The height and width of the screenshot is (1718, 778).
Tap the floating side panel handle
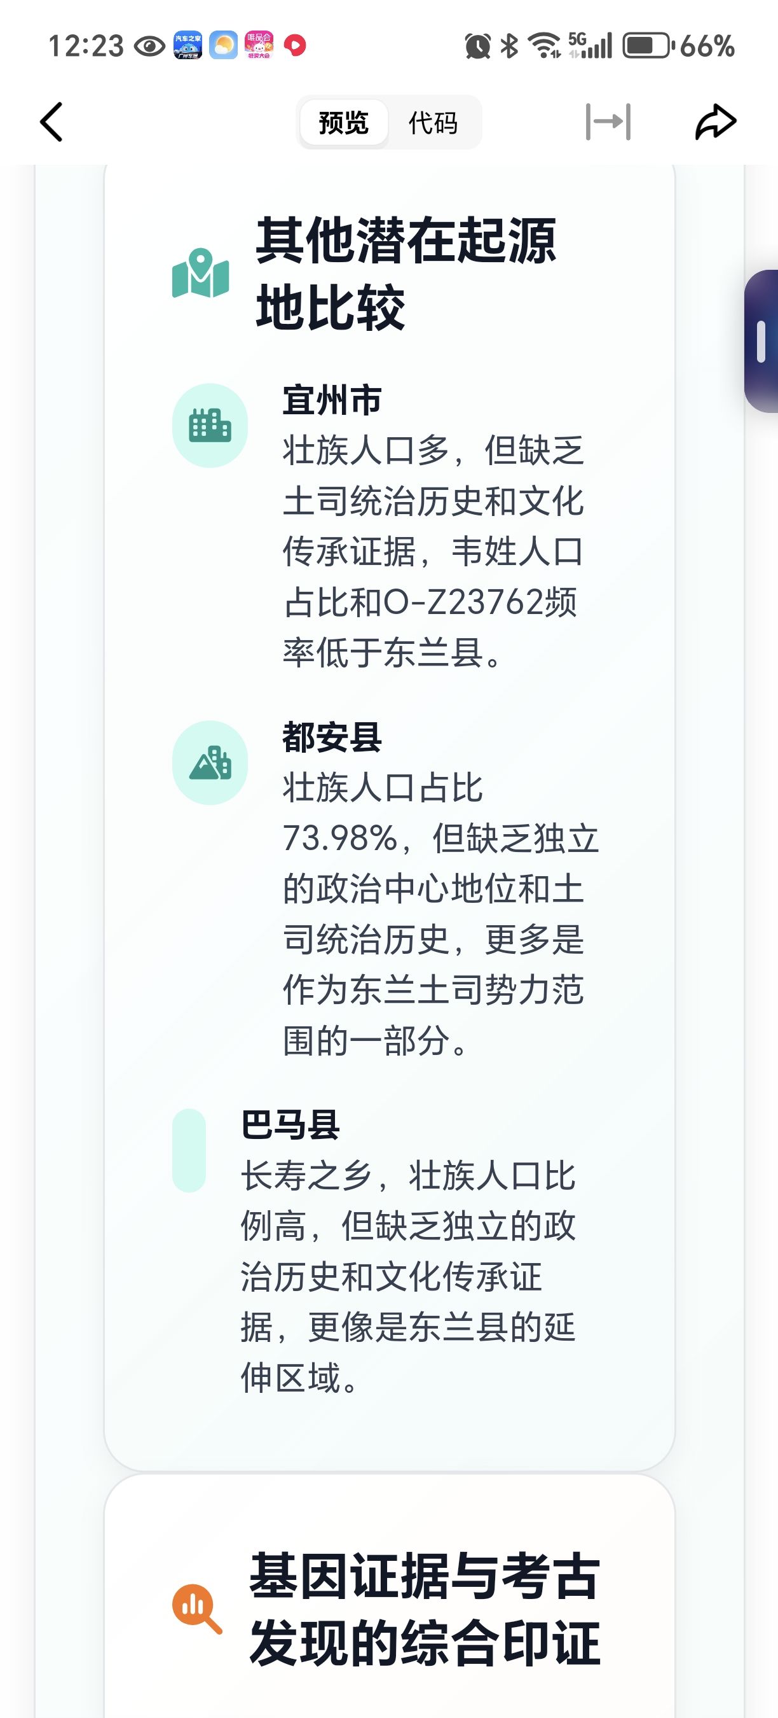761,341
